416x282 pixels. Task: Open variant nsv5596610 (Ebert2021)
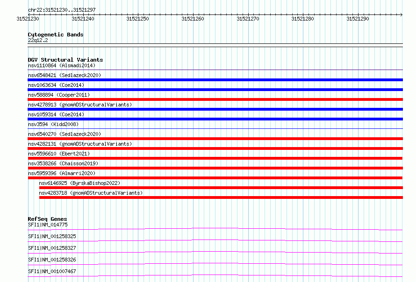[x=59, y=154]
